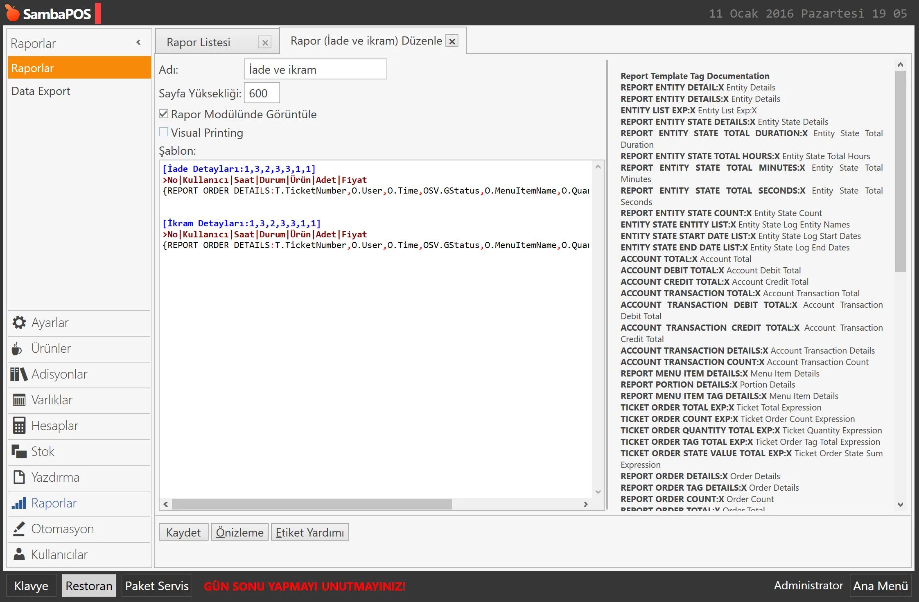This screenshot has width=919, height=602.
Task: Click Sayfa Yüksekliği input field
Action: pyautogui.click(x=262, y=93)
